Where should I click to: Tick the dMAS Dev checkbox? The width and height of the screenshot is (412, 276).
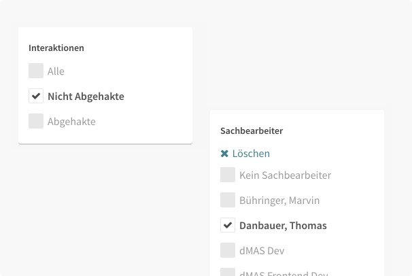pos(228,250)
